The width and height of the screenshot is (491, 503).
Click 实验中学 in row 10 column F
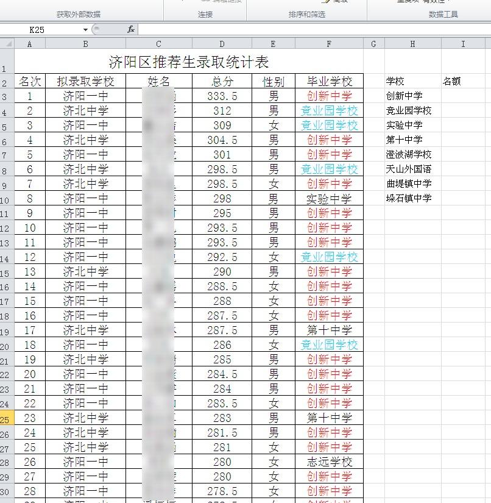click(x=329, y=199)
